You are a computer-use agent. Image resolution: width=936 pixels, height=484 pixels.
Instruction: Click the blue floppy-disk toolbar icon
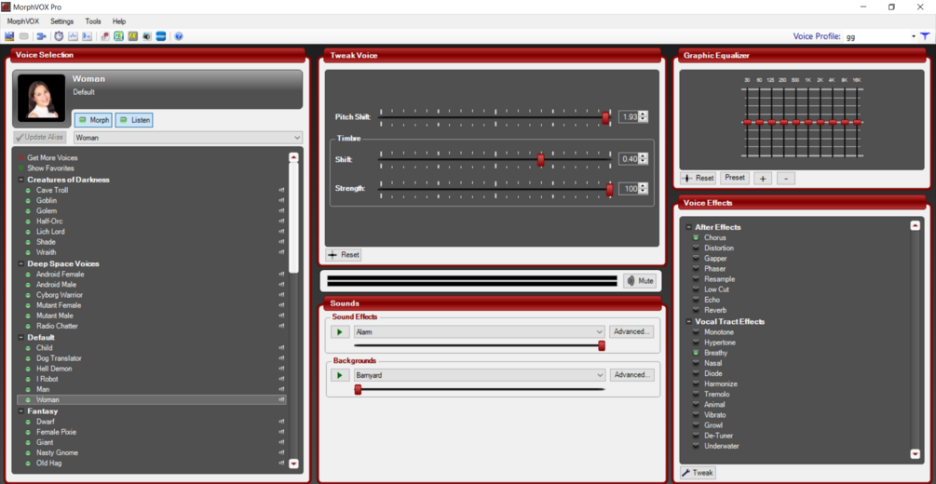point(9,36)
